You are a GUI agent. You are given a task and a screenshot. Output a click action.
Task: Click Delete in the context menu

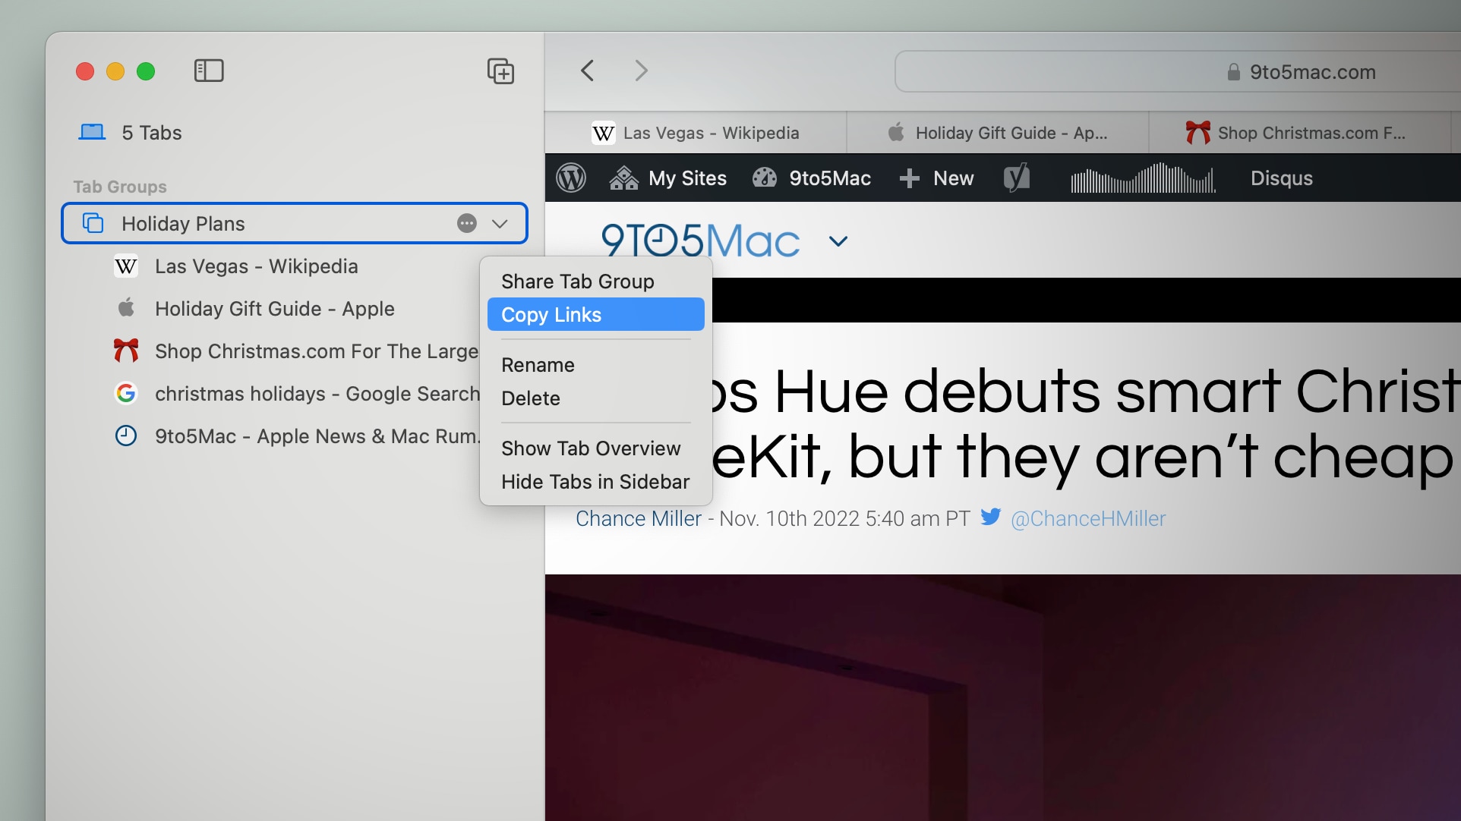pyautogui.click(x=531, y=398)
